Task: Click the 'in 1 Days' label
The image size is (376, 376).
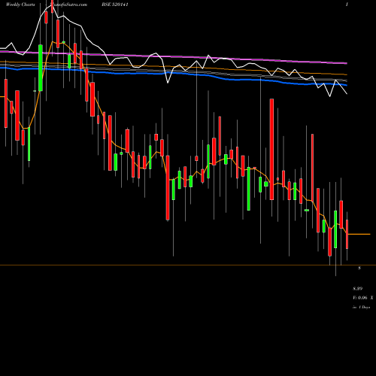Action: (361, 307)
